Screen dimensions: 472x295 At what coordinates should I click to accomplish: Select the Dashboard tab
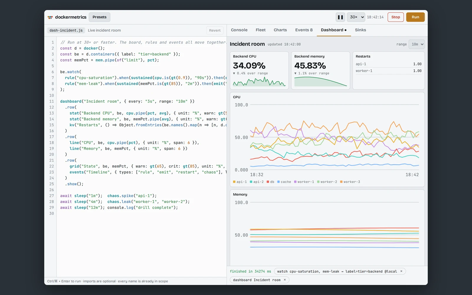click(334, 30)
